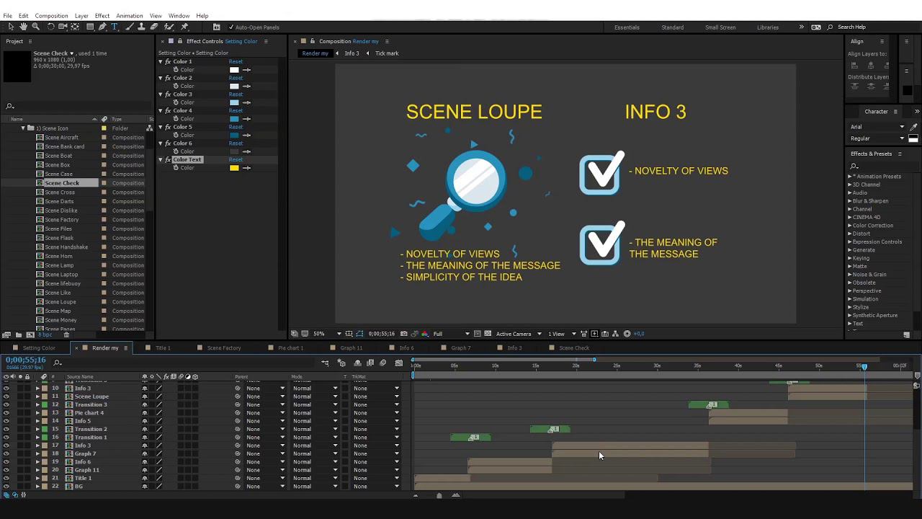Image resolution: width=922 pixels, height=519 pixels.
Task: Open the Active Camera view dropdown
Action: (x=519, y=334)
